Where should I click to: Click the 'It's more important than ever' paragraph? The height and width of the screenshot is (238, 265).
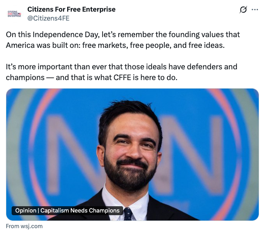point(121,72)
